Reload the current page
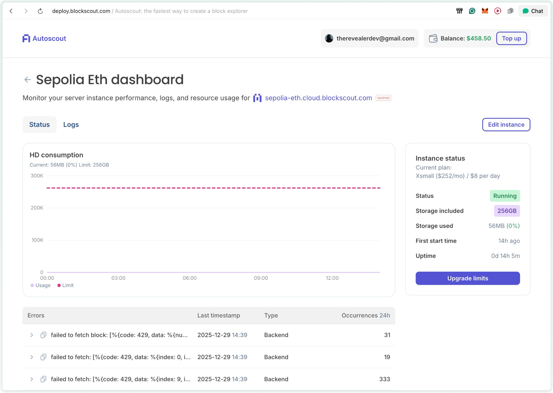This screenshot has height=393, width=553. click(40, 11)
